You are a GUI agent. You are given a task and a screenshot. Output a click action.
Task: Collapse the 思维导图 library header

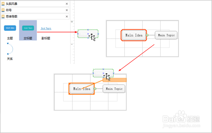[34, 17]
